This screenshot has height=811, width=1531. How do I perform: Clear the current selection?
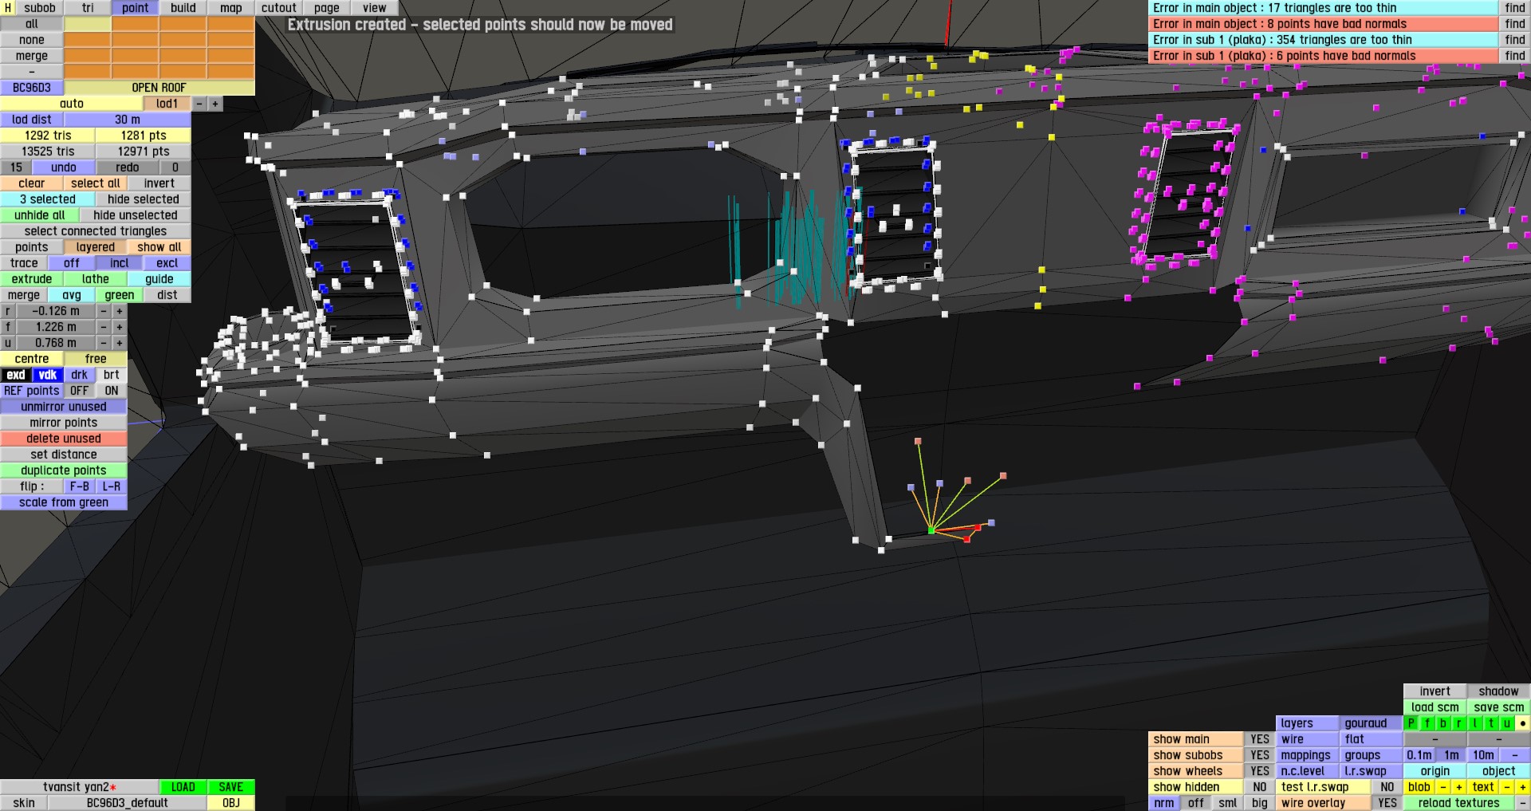[x=32, y=183]
